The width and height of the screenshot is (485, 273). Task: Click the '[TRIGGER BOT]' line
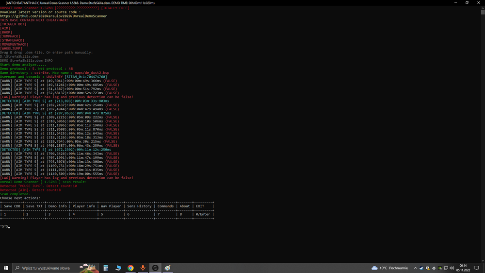point(13,24)
